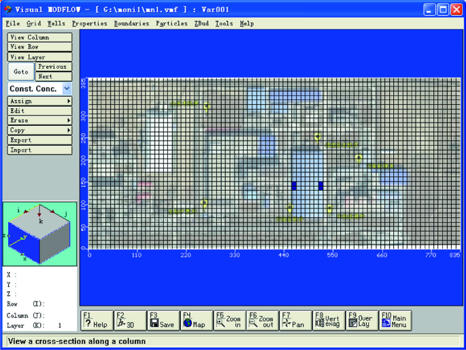Viewport: 466px width, 350px height.
Task: Expand the Erase submenu
Action: (x=39, y=121)
